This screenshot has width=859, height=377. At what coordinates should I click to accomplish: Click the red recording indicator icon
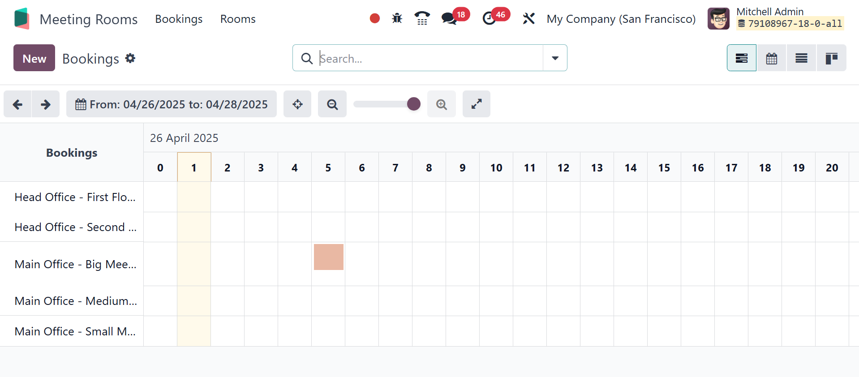click(375, 18)
